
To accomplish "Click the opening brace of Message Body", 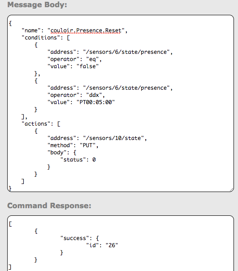I will click(10, 23).
